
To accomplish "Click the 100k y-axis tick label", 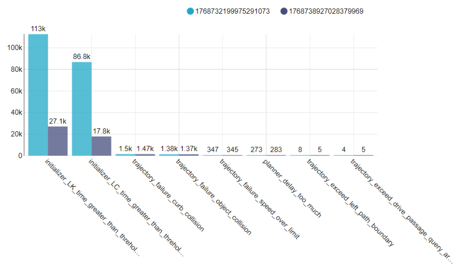I will click(x=14, y=48).
